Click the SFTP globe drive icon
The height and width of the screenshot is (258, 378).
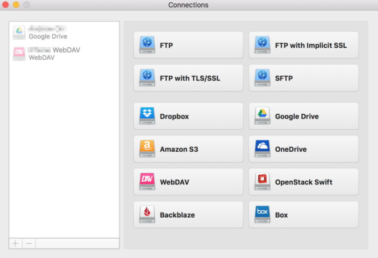pos(262,78)
